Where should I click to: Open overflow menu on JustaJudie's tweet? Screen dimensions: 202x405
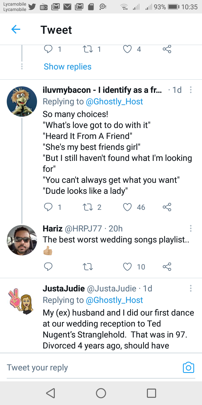[191, 288]
